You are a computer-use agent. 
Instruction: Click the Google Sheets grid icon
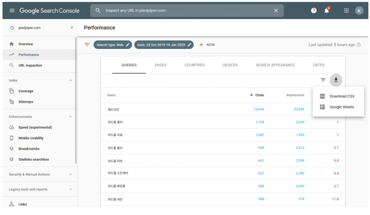pyautogui.click(x=322, y=107)
